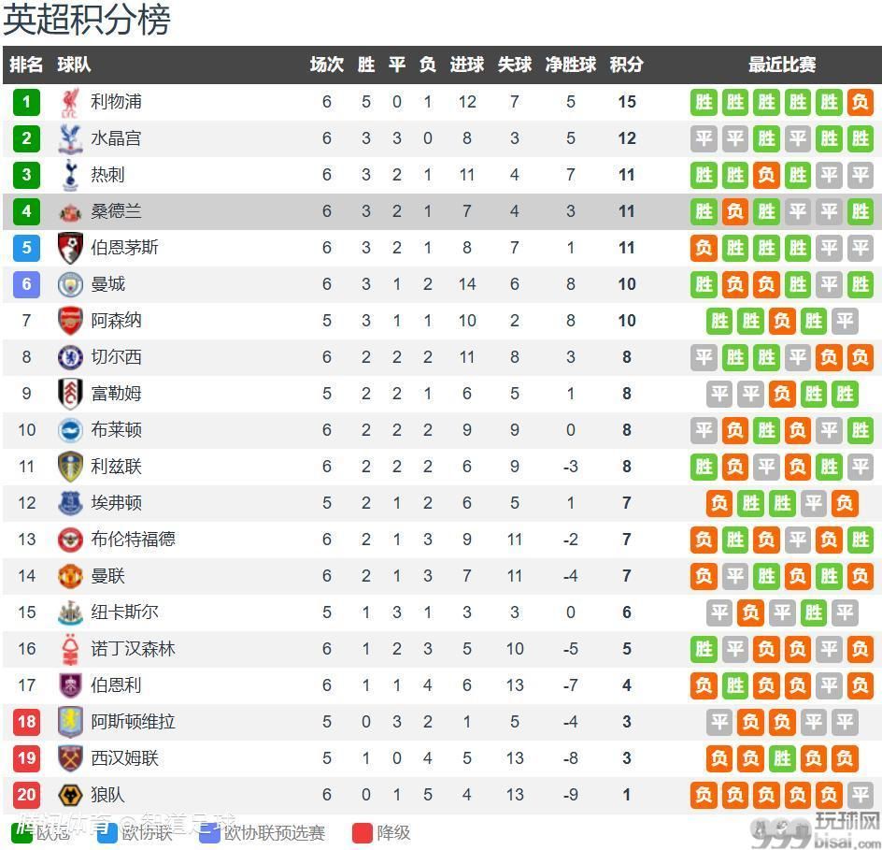
Task: Open the 桑德兰 team link
Action: [116, 211]
